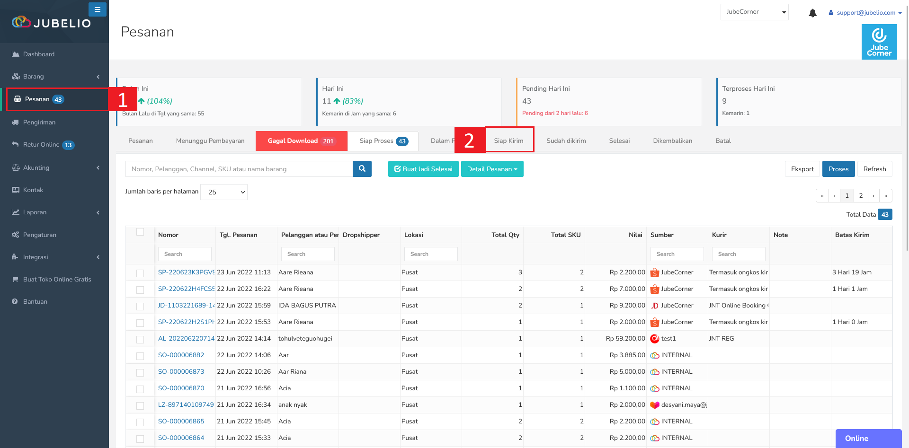Viewport: 909px width, 448px height.
Task: Toggle the select-all header checkbox
Action: 140,232
